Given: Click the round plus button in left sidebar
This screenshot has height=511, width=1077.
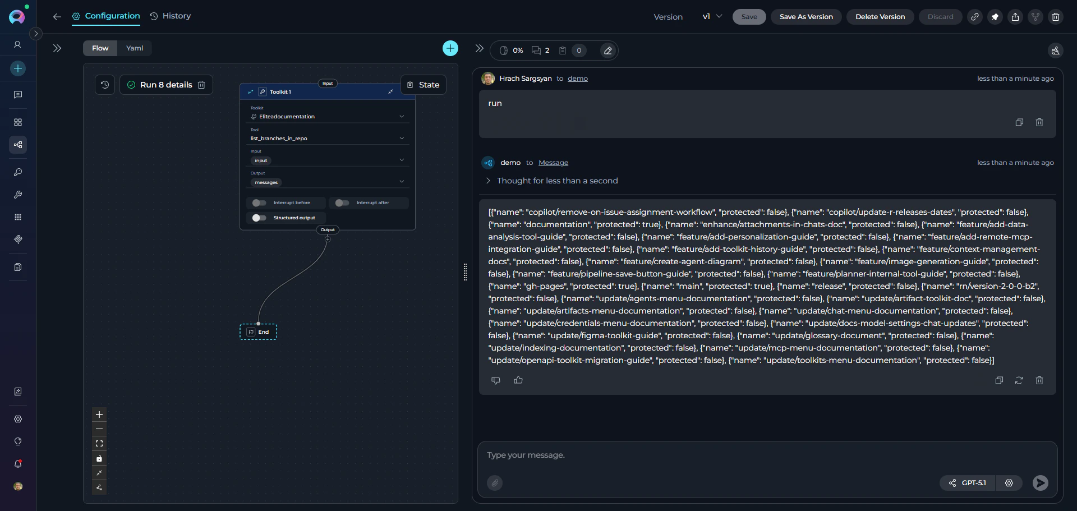Looking at the screenshot, I should (18, 68).
